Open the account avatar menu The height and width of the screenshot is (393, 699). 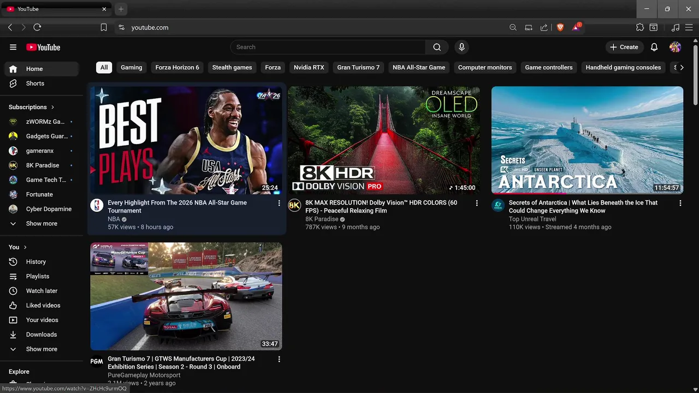(675, 47)
